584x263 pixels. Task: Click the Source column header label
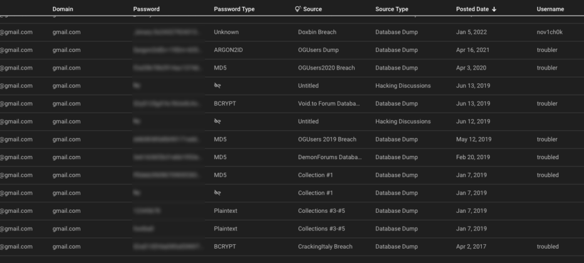tap(313, 9)
